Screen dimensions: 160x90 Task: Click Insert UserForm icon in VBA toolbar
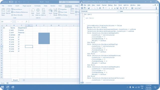[84, 8]
